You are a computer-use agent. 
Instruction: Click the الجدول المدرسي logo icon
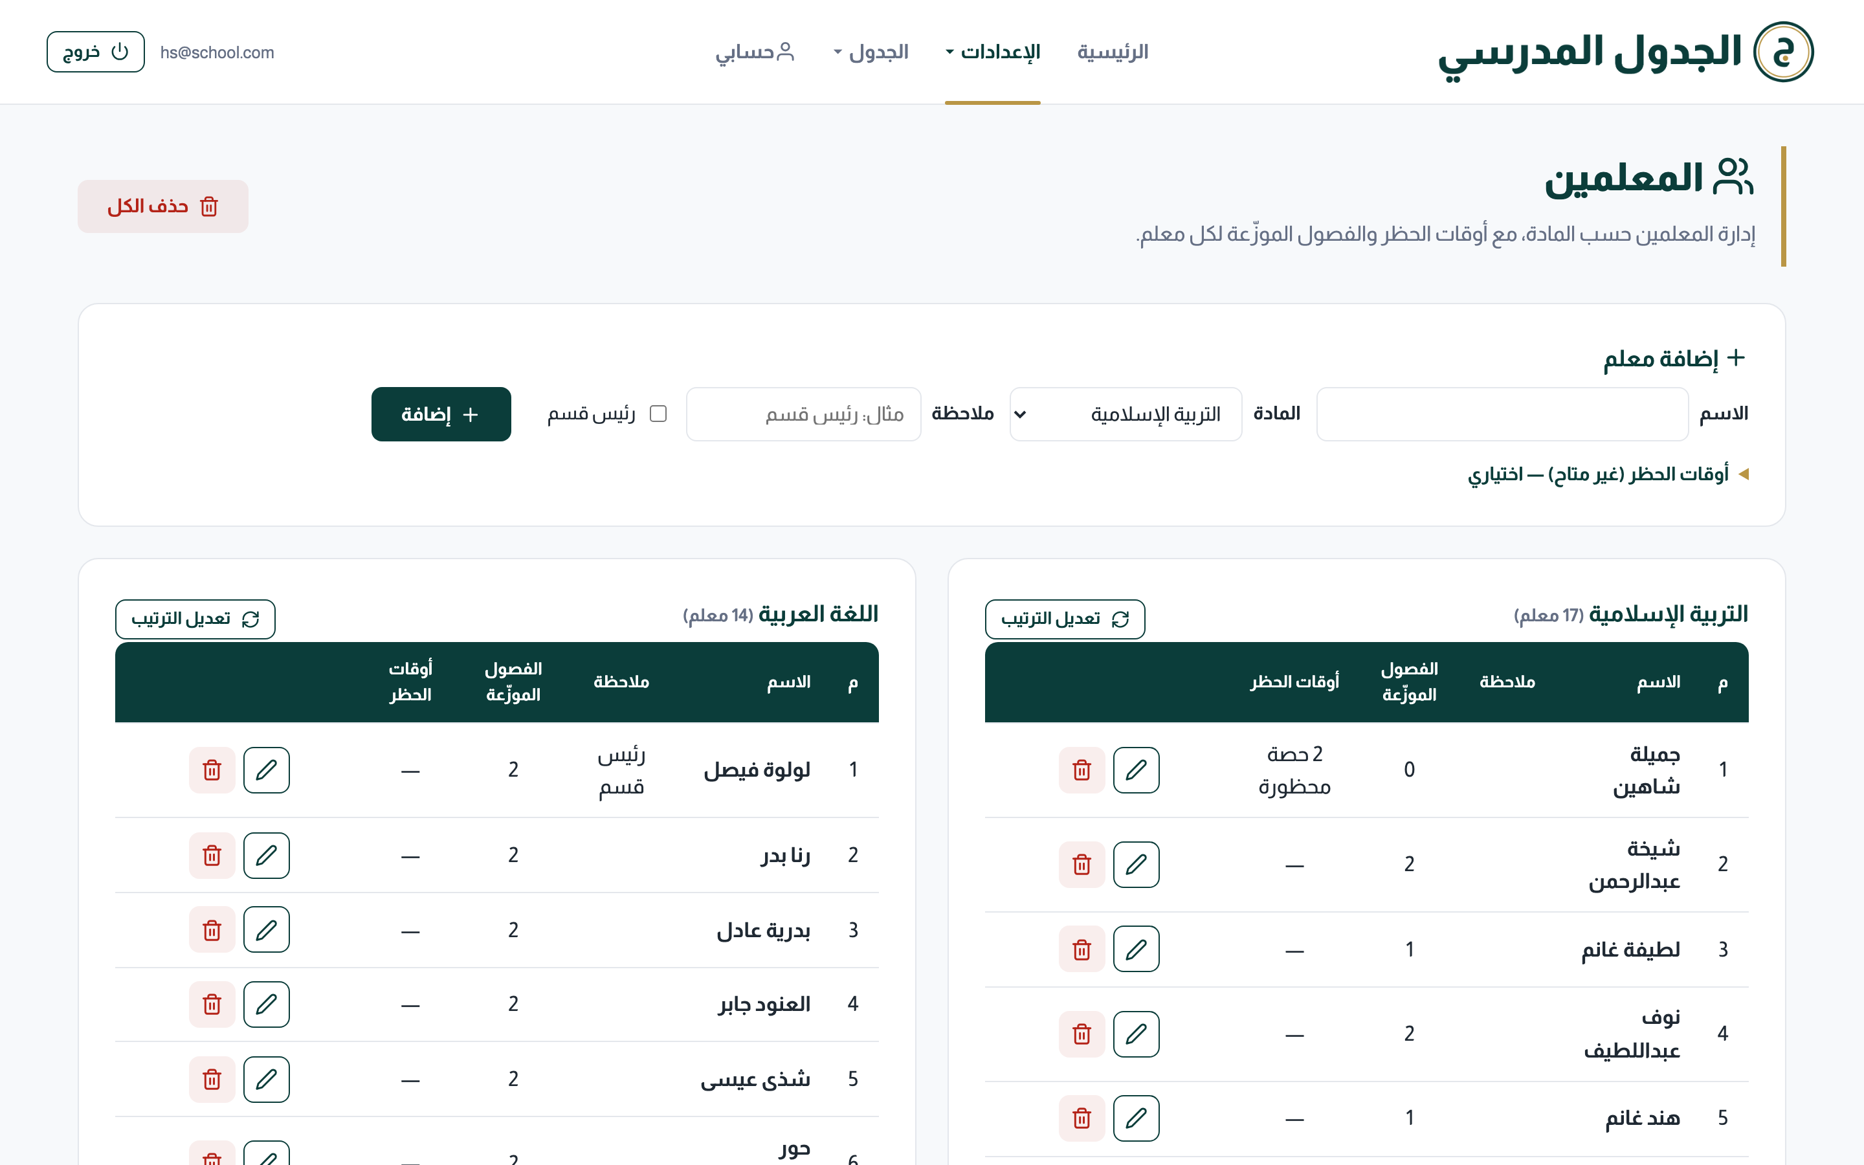tap(1783, 52)
